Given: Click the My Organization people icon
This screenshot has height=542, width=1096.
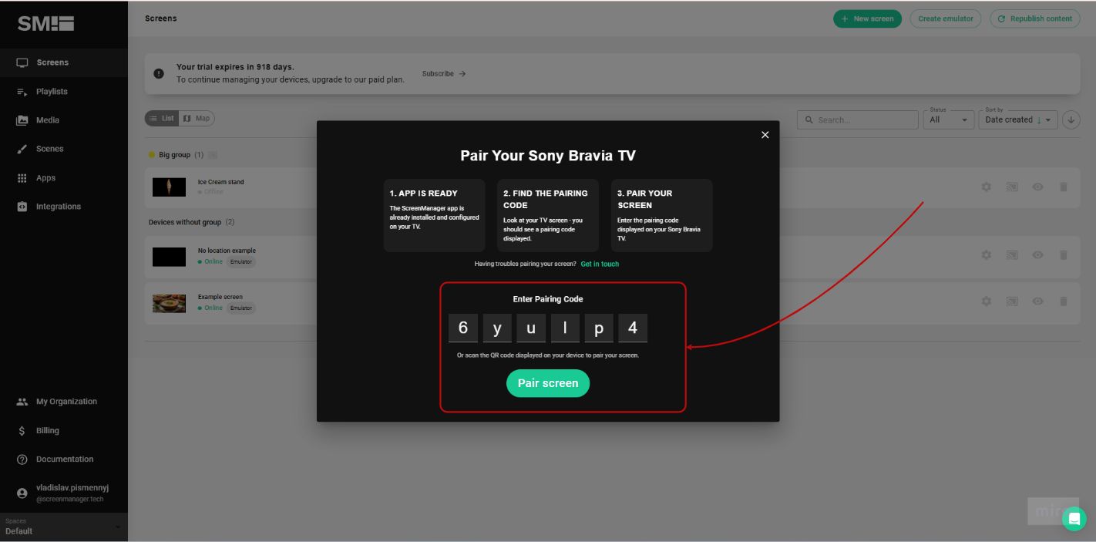Looking at the screenshot, I should (x=22, y=402).
